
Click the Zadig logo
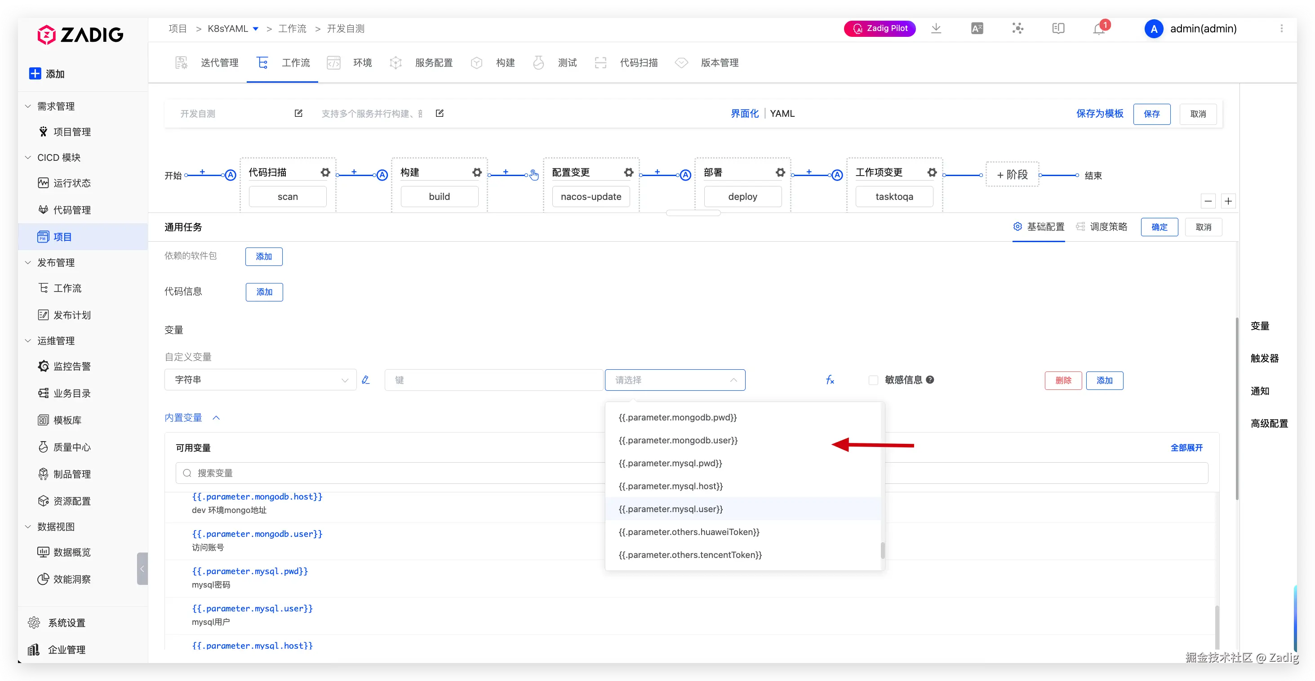click(80, 35)
